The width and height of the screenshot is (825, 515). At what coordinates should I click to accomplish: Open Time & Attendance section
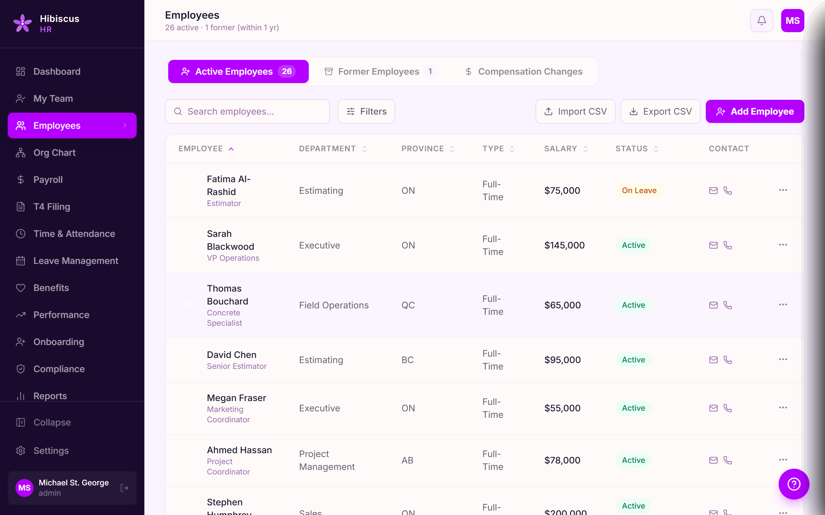[72, 234]
